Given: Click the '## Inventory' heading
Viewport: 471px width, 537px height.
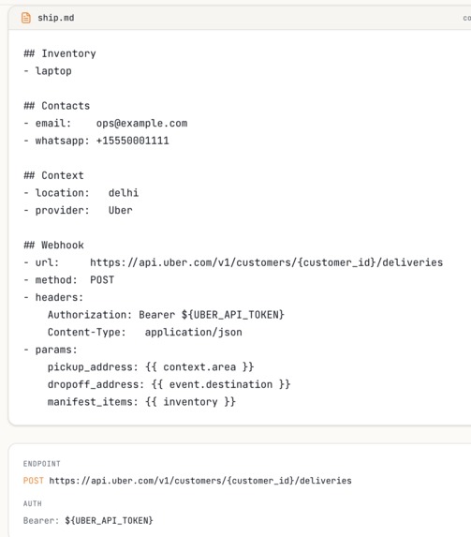Looking at the screenshot, I should coord(60,53).
